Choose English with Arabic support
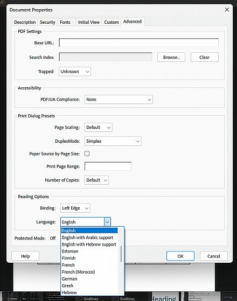The height and width of the screenshot is (301, 237). (x=89, y=237)
